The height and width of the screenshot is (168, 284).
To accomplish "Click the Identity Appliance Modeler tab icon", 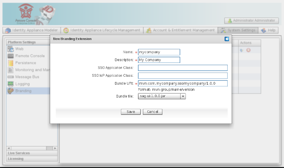I will 8,31.
